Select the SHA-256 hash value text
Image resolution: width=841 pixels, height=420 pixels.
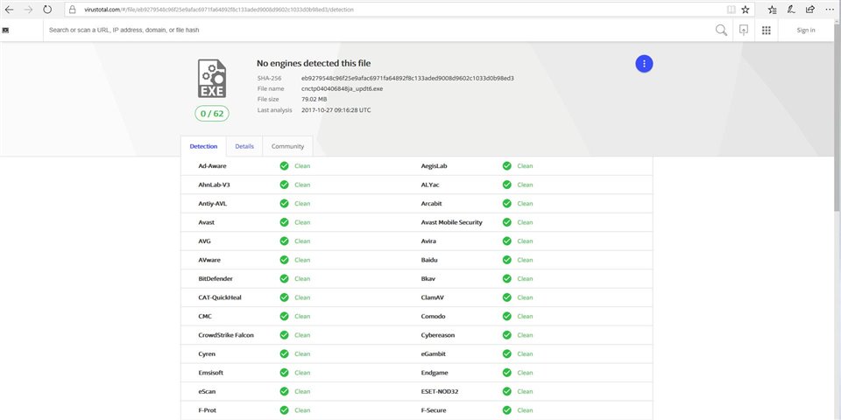407,78
